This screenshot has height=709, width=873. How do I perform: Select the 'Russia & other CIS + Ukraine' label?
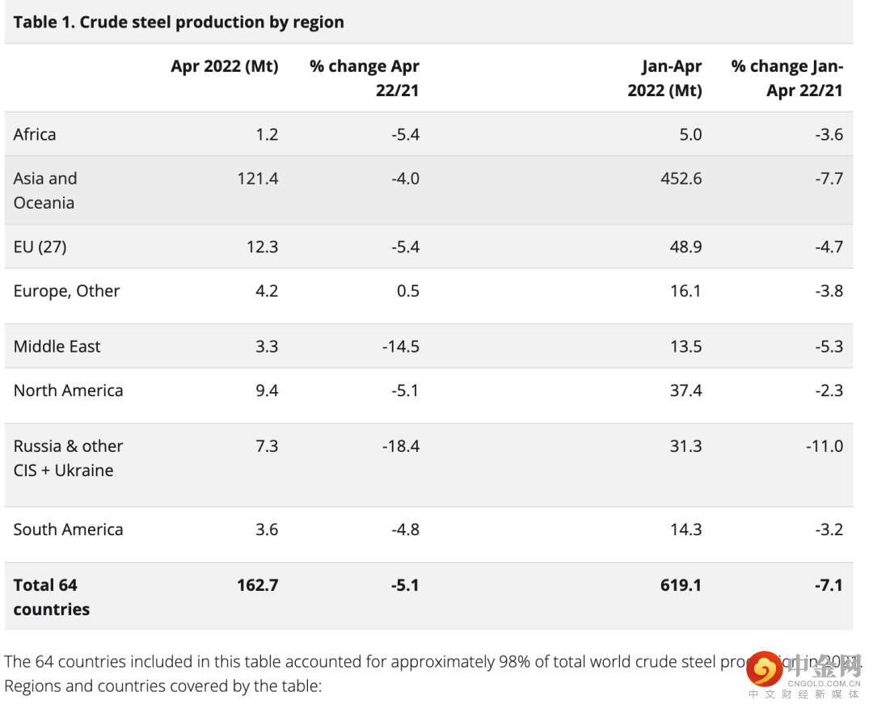pyautogui.click(x=68, y=458)
